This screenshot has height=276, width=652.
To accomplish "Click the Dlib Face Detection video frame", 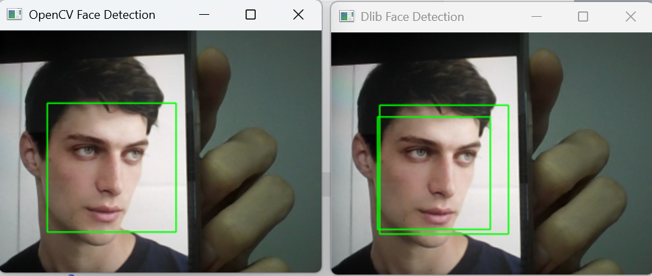I will 491,153.
